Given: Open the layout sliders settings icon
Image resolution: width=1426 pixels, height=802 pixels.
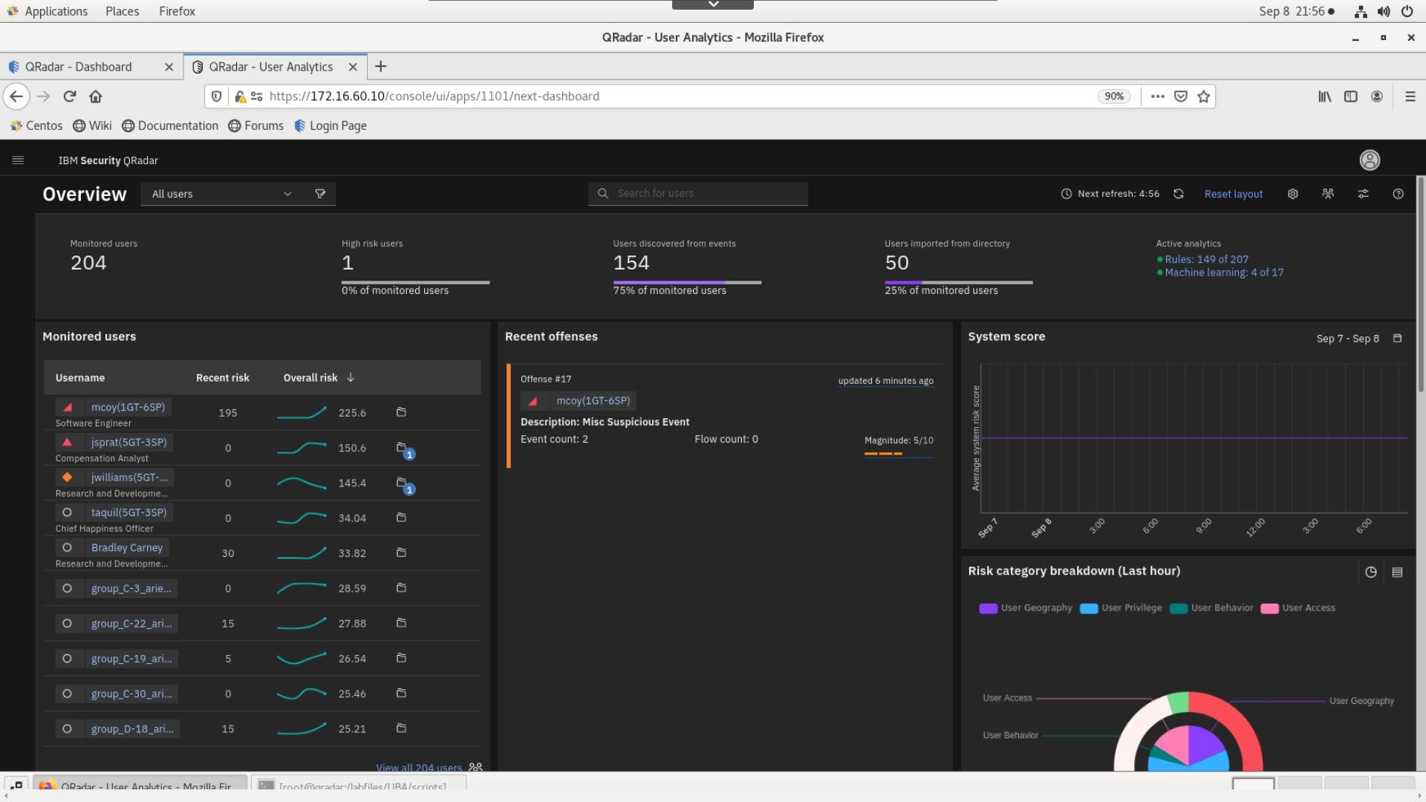Looking at the screenshot, I should point(1363,194).
